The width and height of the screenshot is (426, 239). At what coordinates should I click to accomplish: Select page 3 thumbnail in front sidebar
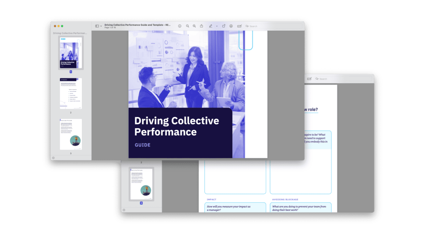click(x=71, y=134)
